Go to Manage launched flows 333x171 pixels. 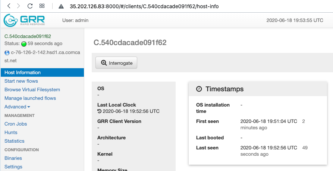click(30, 98)
